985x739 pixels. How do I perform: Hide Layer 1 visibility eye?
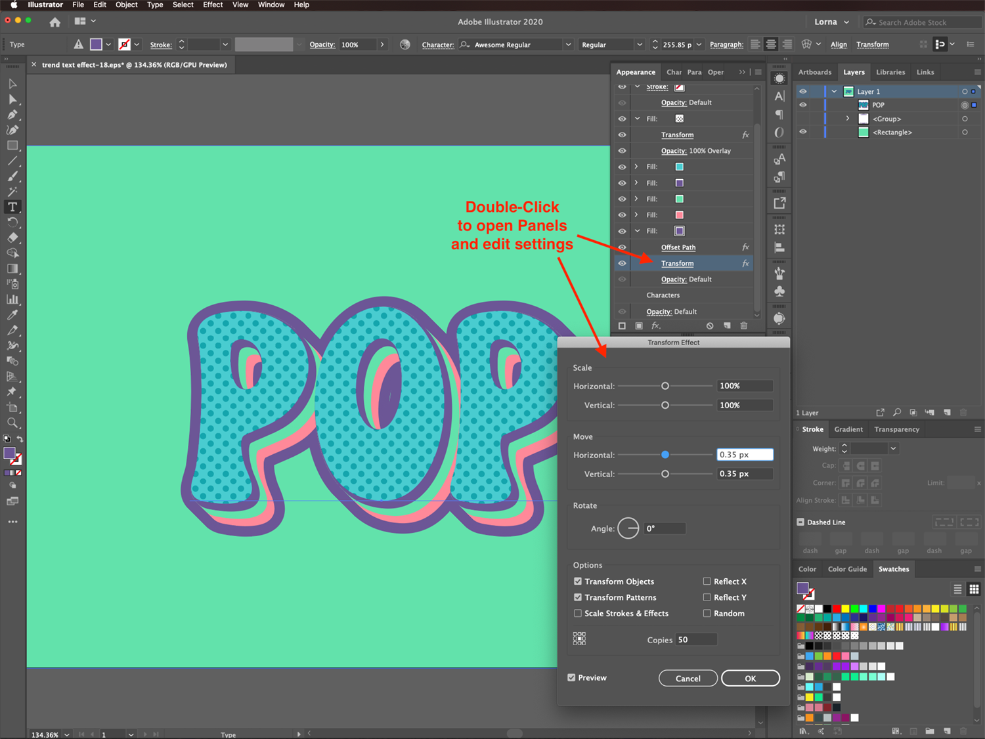(x=802, y=92)
